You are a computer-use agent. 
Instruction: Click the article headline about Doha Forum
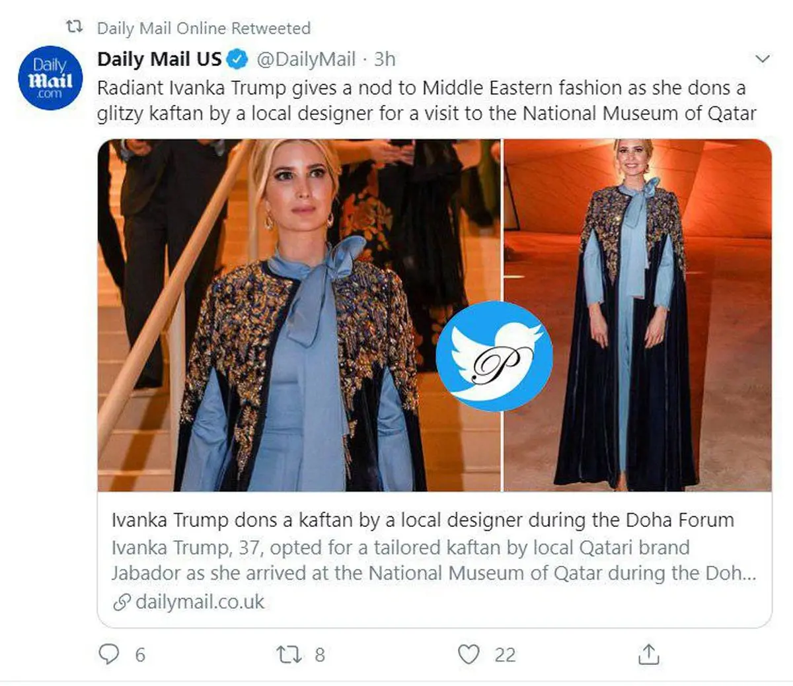point(422,520)
